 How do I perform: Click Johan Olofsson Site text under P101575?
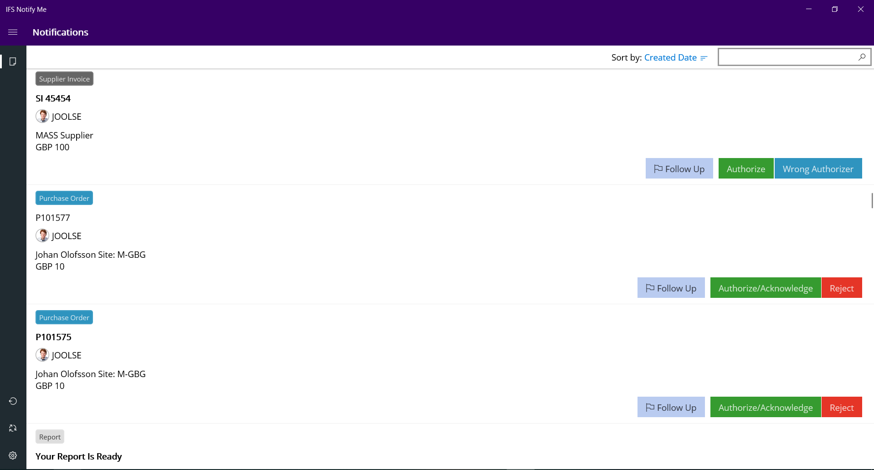coord(91,374)
